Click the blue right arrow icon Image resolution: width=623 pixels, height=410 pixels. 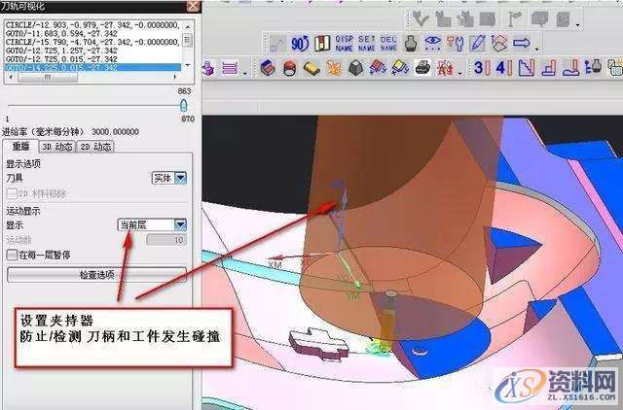522,43
